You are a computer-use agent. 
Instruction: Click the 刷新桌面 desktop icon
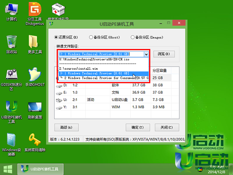point(35,110)
